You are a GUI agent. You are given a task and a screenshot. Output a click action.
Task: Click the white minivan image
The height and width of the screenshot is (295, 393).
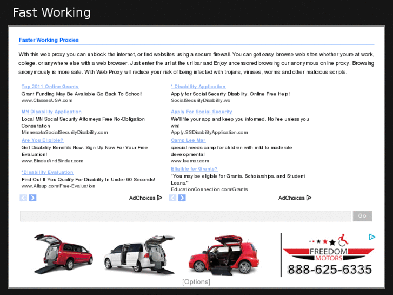tap(139, 255)
